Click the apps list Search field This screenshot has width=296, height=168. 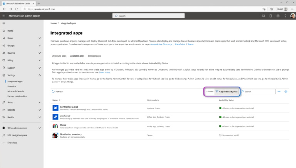[258, 92]
